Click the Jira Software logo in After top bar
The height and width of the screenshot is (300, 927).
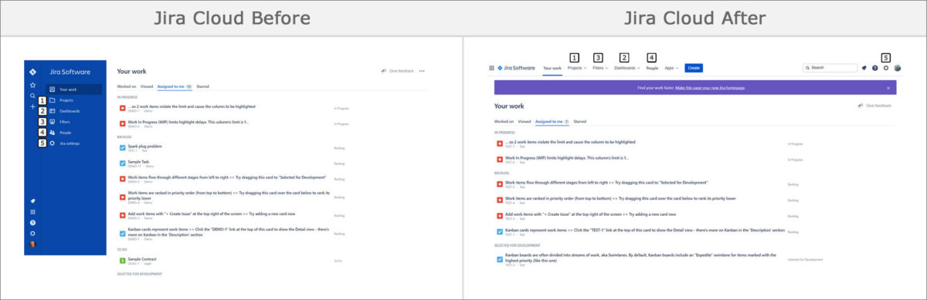pos(517,68)
